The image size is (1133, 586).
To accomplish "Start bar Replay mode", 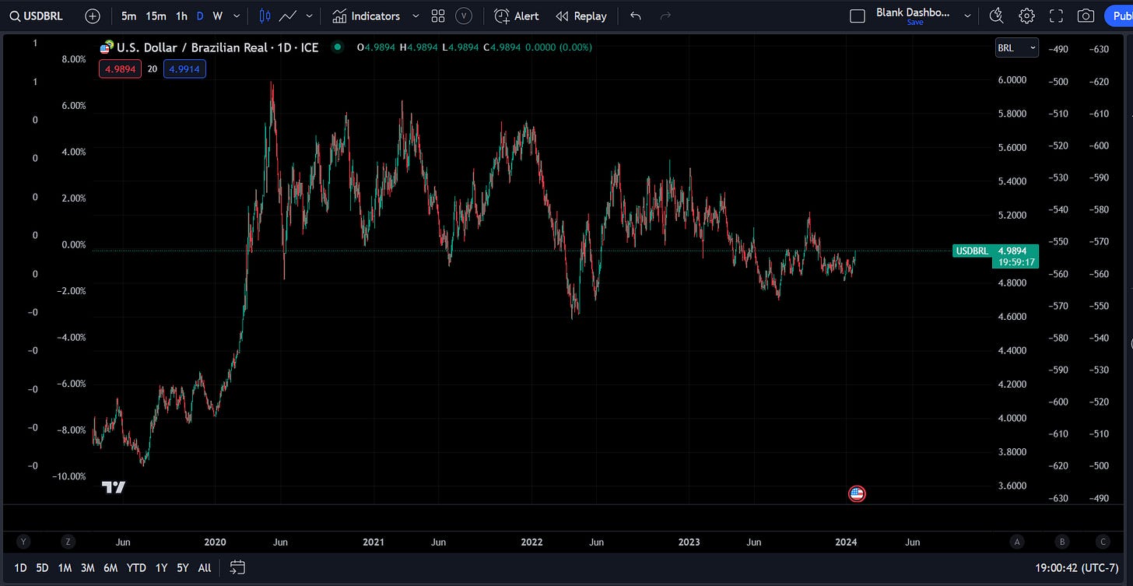I will click(581, 16).
